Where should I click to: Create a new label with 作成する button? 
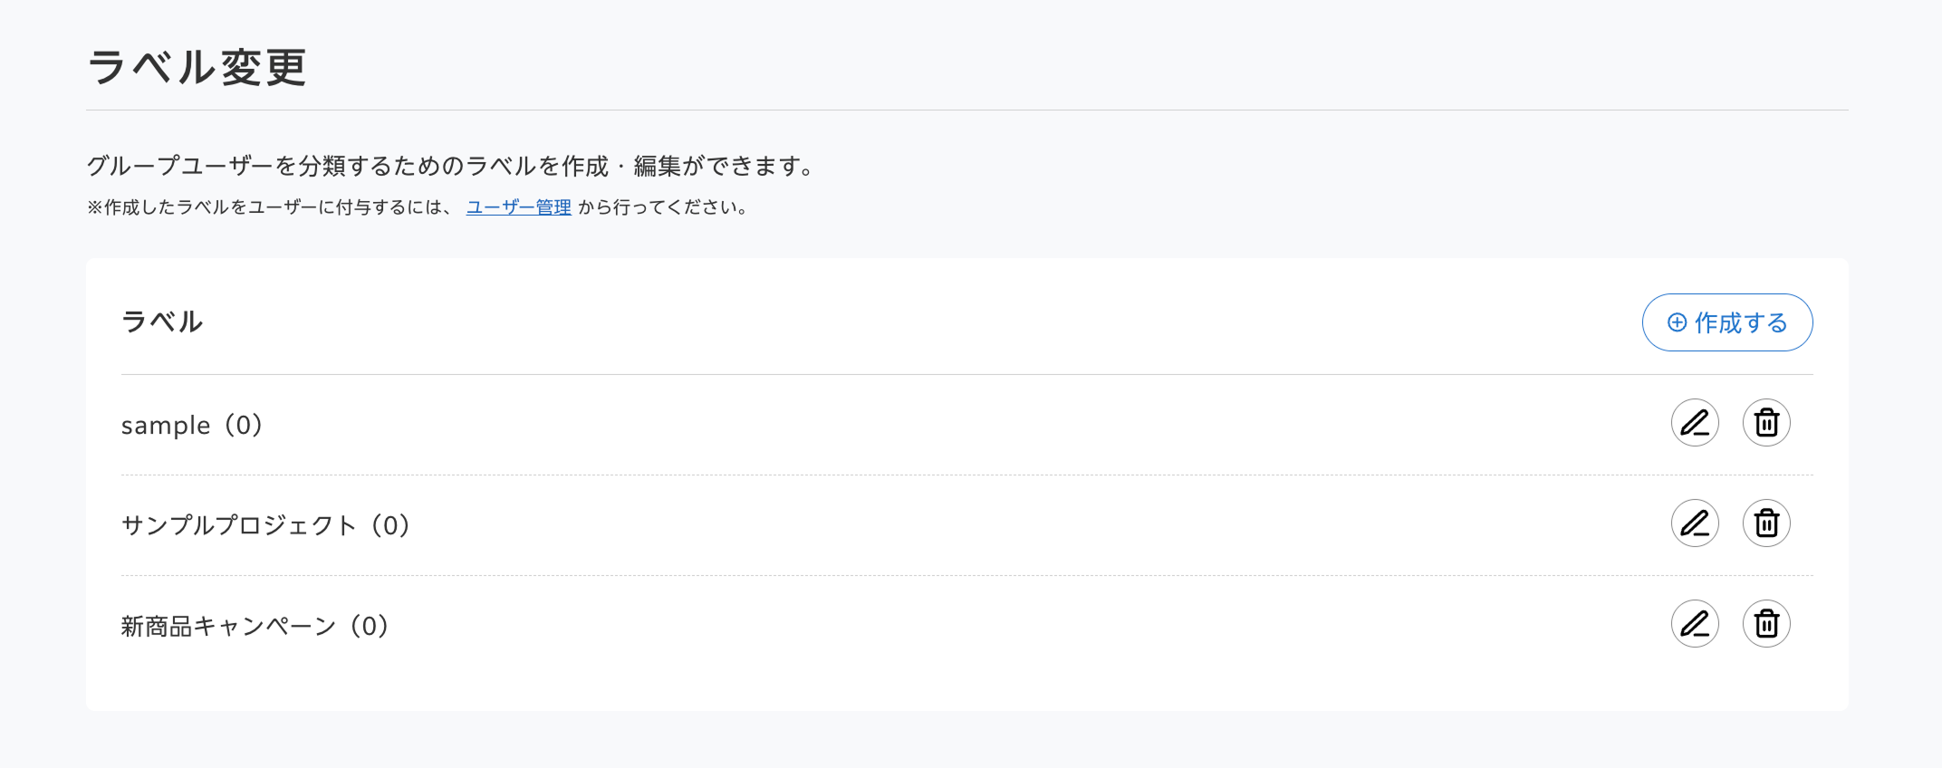[1727, 322]
